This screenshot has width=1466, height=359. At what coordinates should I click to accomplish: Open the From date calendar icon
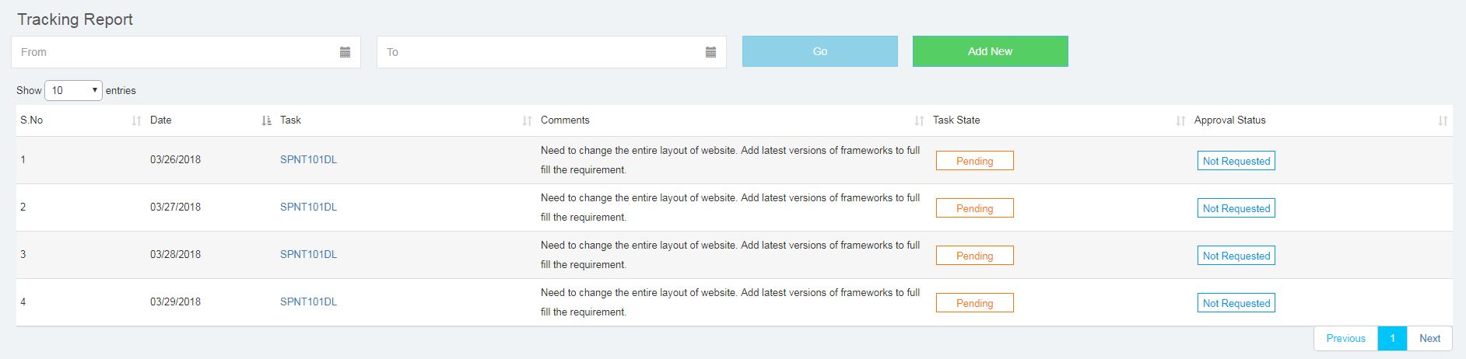[x=345, y=52]
